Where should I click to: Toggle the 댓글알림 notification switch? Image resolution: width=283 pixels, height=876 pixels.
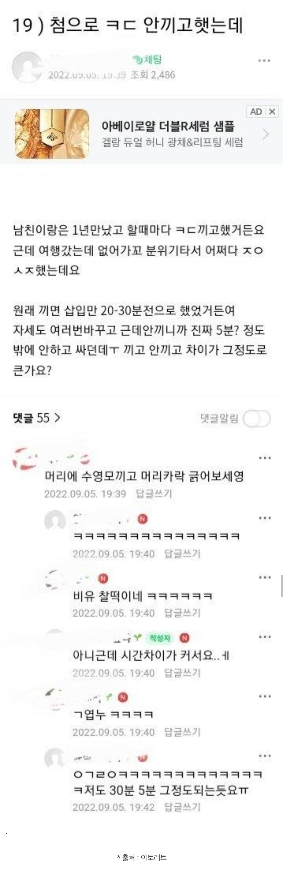[x=257, y=418]
